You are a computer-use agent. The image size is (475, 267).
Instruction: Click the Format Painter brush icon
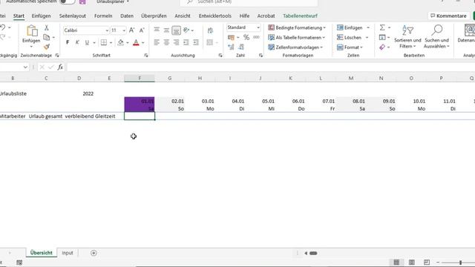(x=47, y=47)
